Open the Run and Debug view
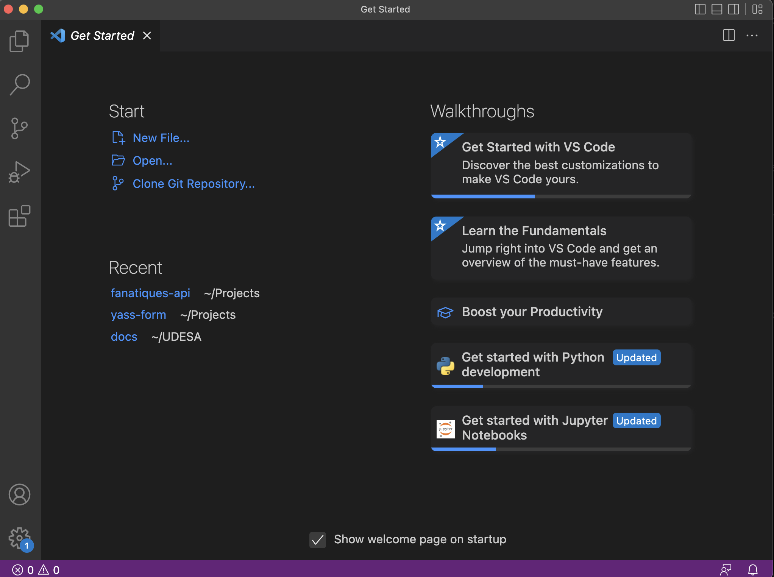Viewport: 774px width, 577px height. click(19, 172)
